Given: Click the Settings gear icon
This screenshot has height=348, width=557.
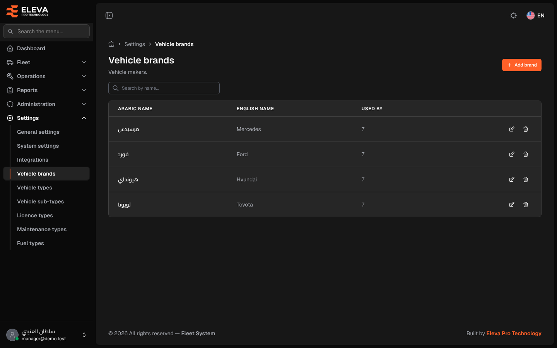Looking at the screenshot, I should (10, 118).
